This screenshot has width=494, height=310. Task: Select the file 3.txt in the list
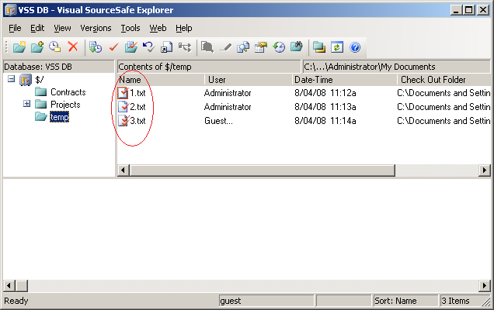click(137, 121)
